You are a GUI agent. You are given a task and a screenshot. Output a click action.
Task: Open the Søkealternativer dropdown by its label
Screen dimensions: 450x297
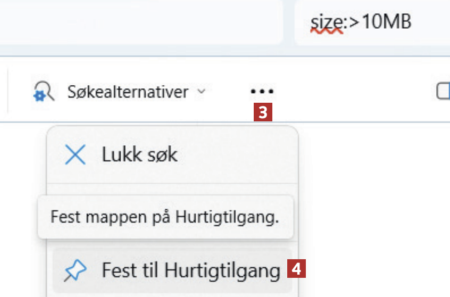(x=128, y=92)
